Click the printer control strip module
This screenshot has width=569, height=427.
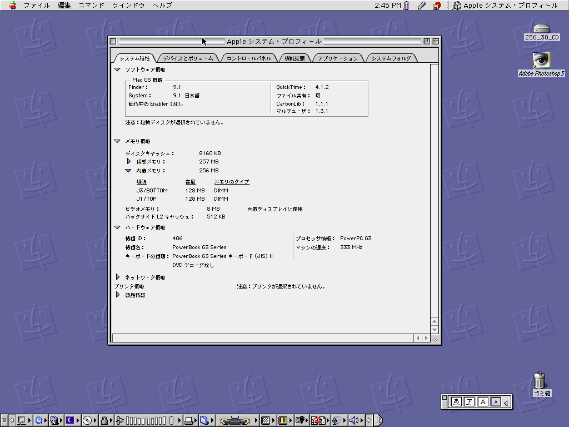point(189,420)
